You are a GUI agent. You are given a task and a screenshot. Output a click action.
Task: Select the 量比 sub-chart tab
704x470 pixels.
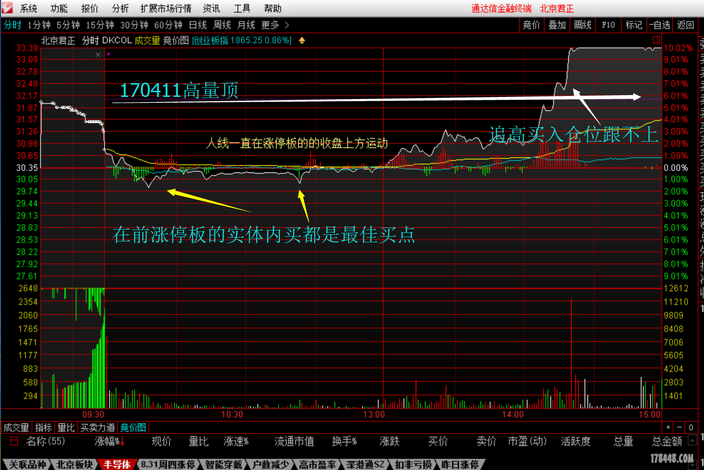(x=67, y=428)
